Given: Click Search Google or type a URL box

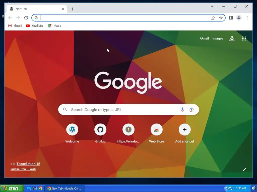Looking at the screenshot, I should 128,109.
